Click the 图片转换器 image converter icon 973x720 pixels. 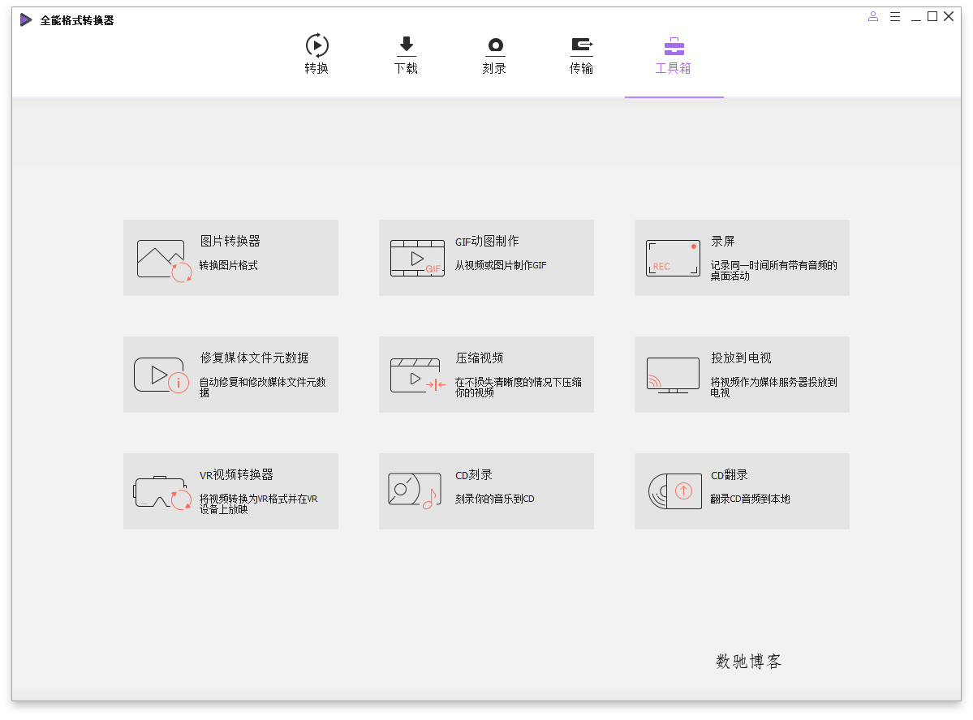[164, 260]
